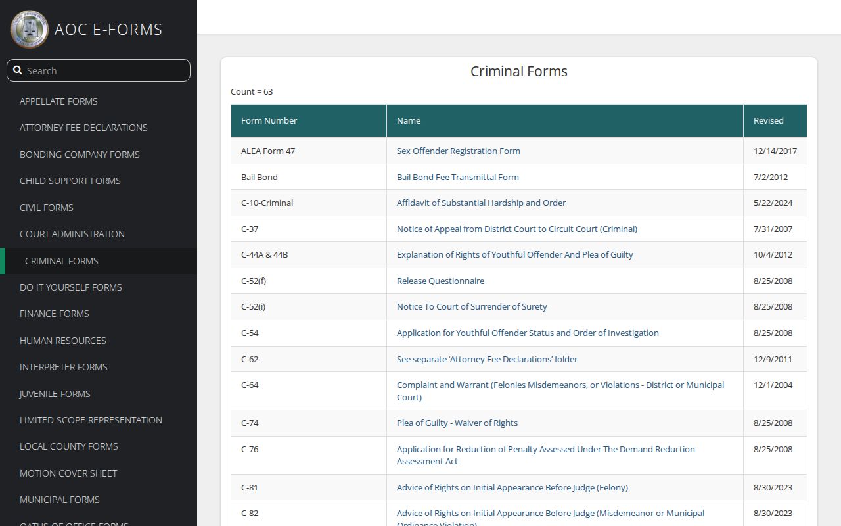Open Bail Bond Fee Transmittal Form

point(458,177)
